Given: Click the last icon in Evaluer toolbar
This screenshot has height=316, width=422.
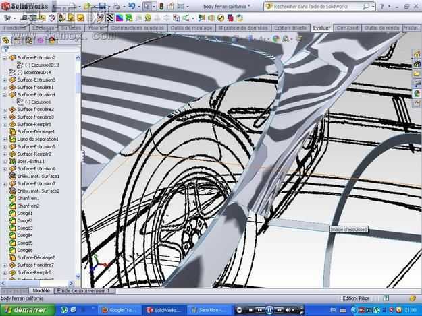Looking at the screenshot, I should (x=240, y=18).
